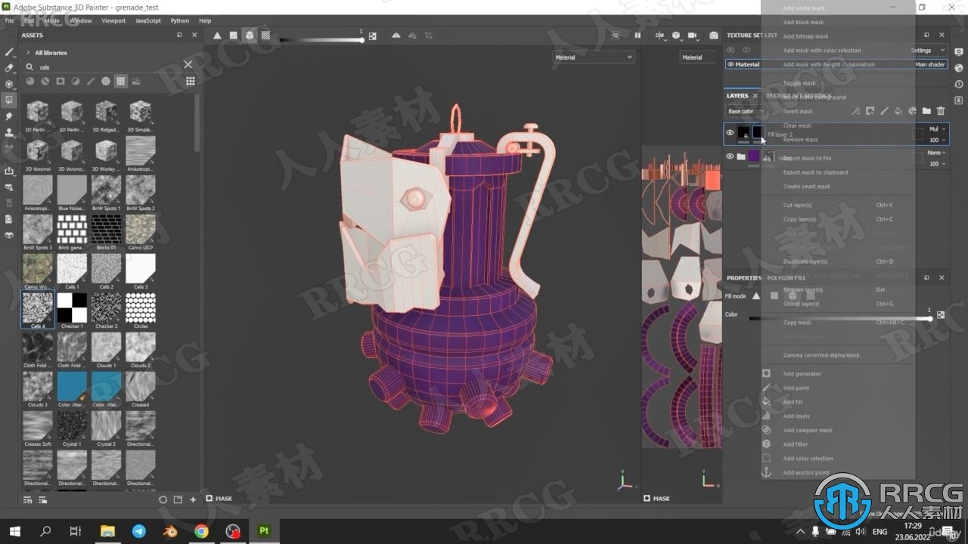Open Mul blend mode dropdown for Fill layer 2
The width and height of the screenshot is (968, 544).
click(937, 129)
